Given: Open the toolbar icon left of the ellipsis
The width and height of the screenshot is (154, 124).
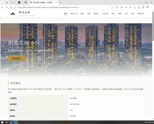Looking at the screenshot, I should pyautogui.click(x=148, y=7).
